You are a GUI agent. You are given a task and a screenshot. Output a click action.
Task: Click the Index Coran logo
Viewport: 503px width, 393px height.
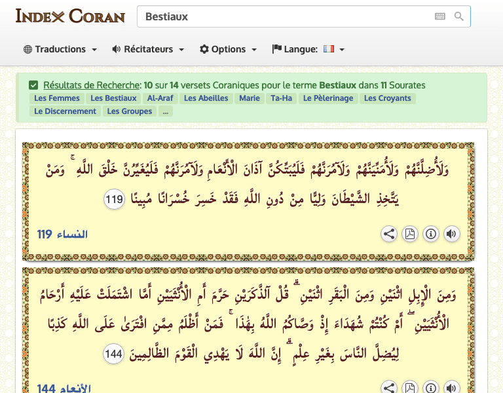70,16
